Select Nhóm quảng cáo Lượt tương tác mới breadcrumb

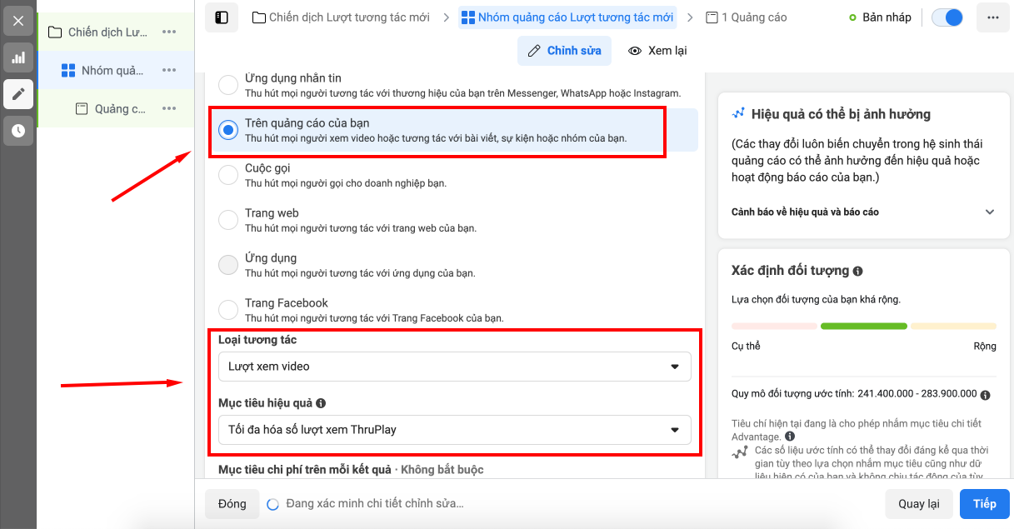567,17
